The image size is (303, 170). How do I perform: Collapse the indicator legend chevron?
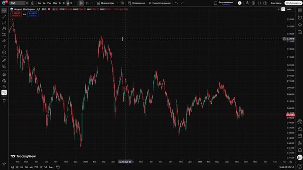click(x=12, y=20)
